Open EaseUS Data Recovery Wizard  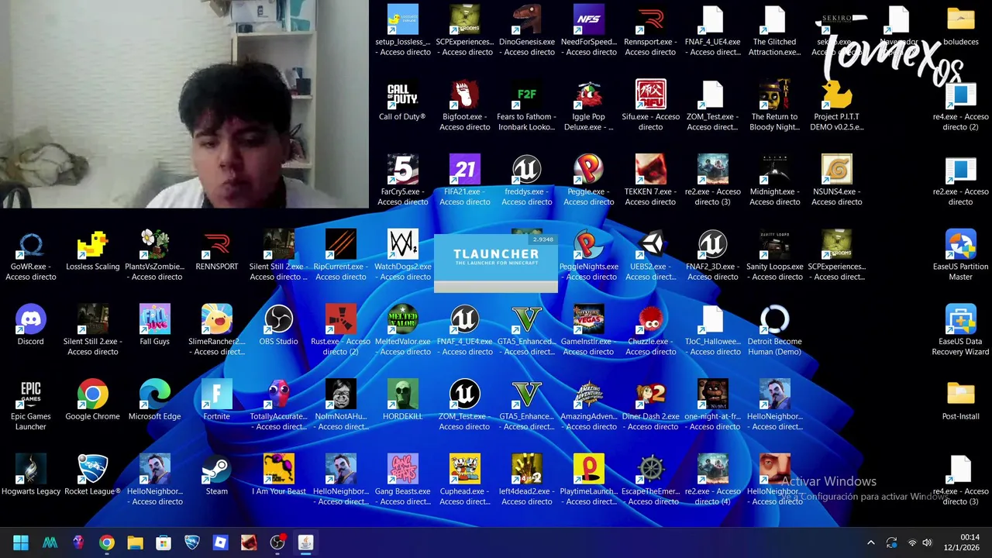click(961, 330)
